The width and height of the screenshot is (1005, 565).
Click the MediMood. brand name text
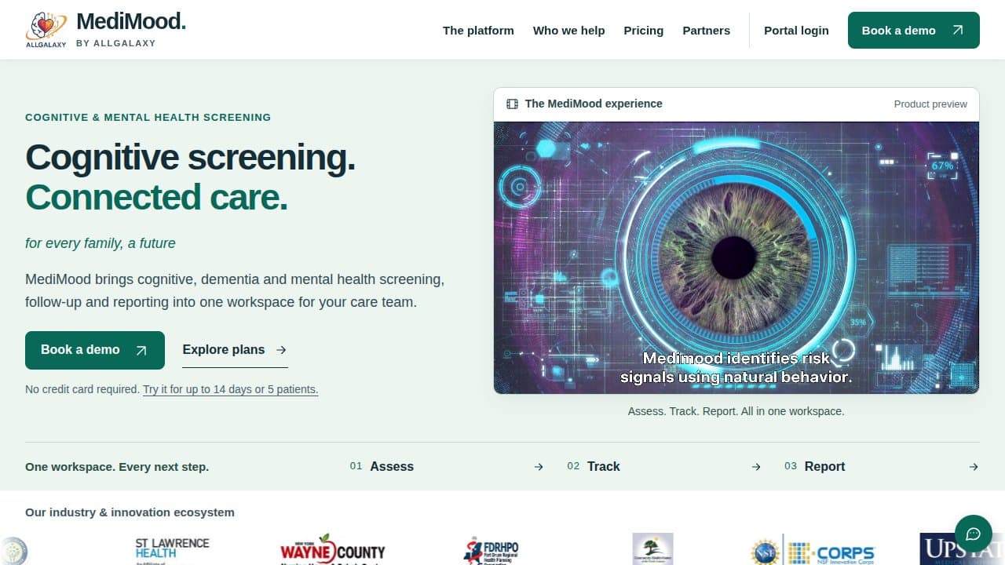131,21
